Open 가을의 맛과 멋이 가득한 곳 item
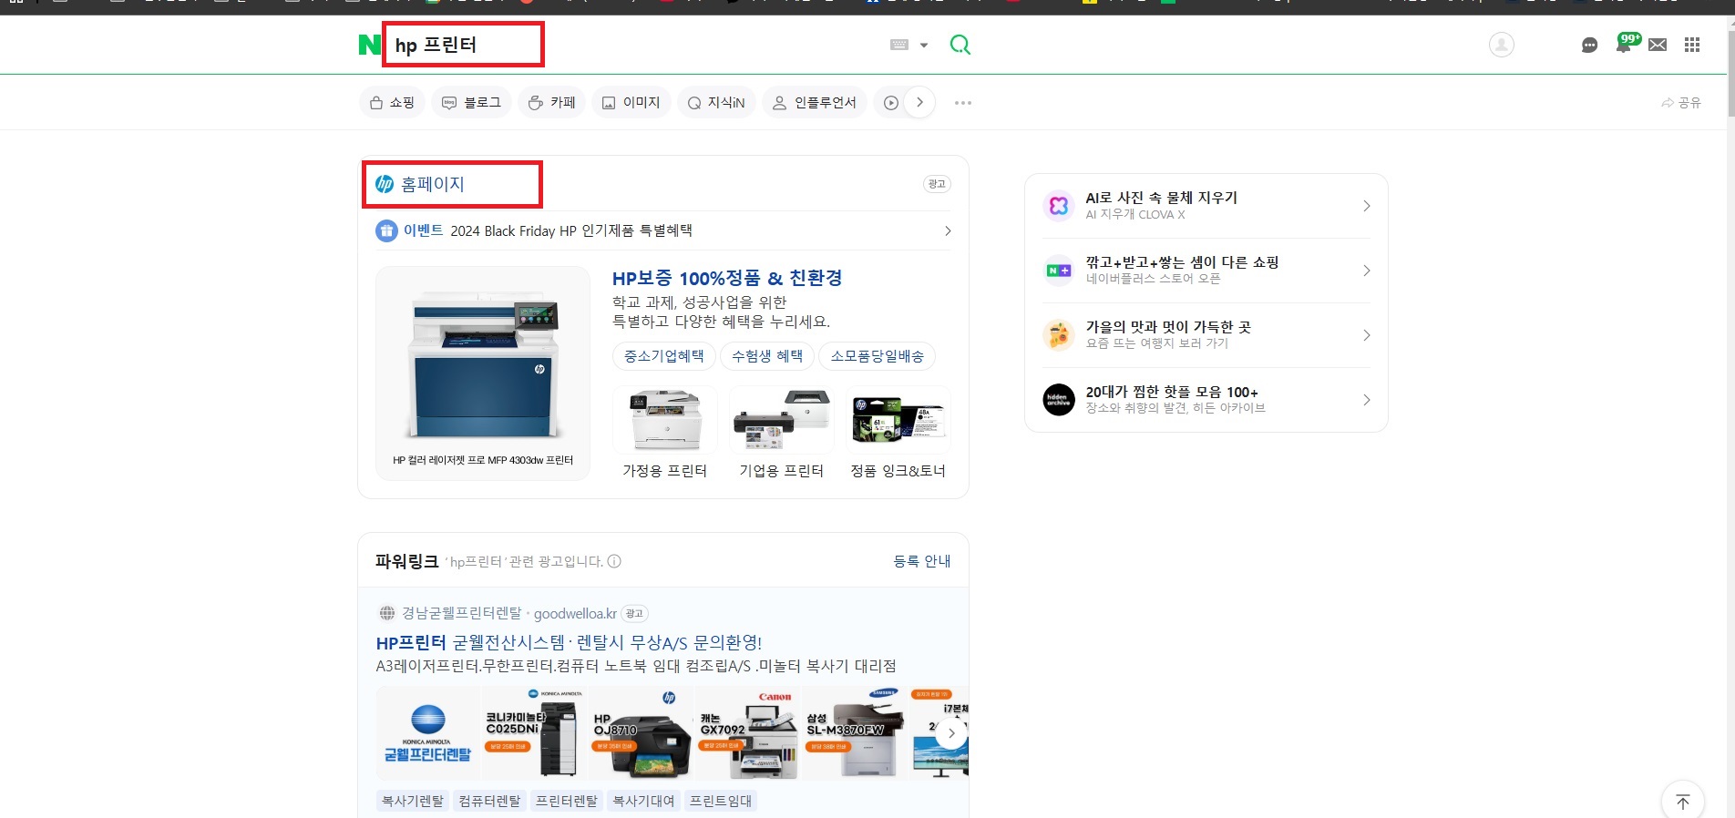 click(x=1168, y=327)
